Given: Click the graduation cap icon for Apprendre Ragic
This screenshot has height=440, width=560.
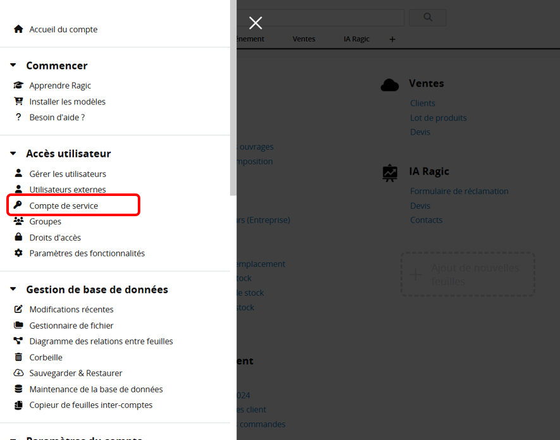Looking at the screenshot, I should tap(18, 85).
